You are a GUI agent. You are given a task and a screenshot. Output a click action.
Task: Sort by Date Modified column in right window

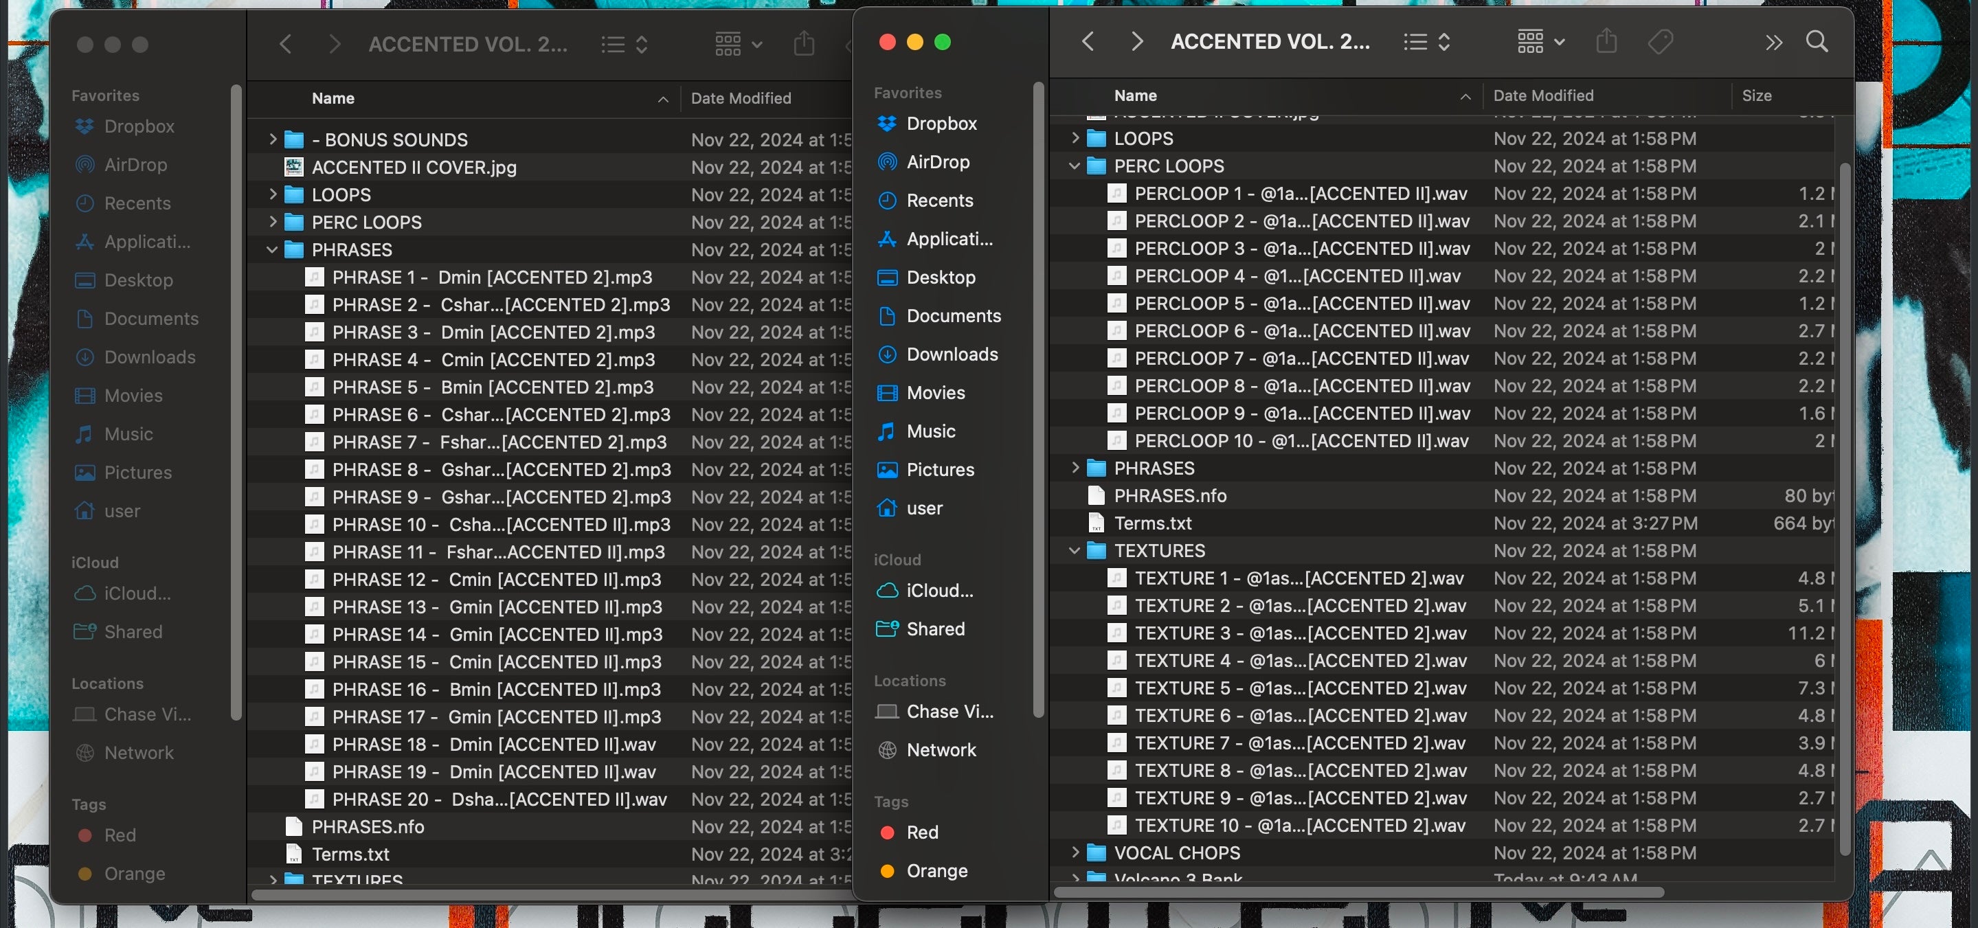tap(1543, 96)
